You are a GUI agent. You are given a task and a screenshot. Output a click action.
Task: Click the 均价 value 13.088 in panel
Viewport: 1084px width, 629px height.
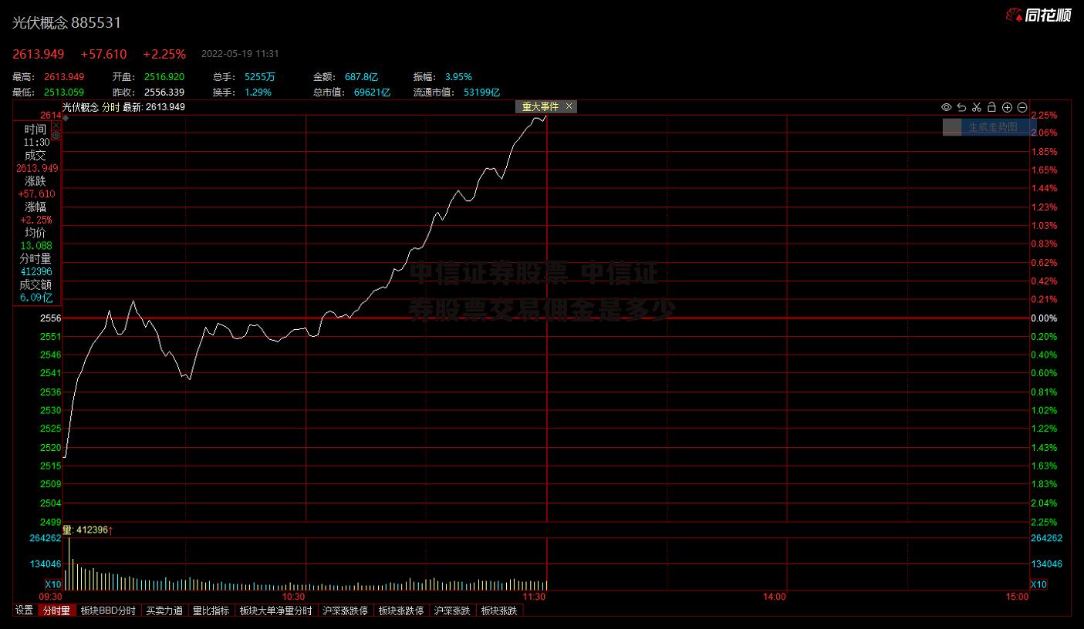coord(35,246)
